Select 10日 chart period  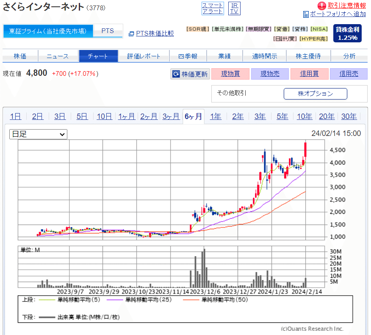104,116
